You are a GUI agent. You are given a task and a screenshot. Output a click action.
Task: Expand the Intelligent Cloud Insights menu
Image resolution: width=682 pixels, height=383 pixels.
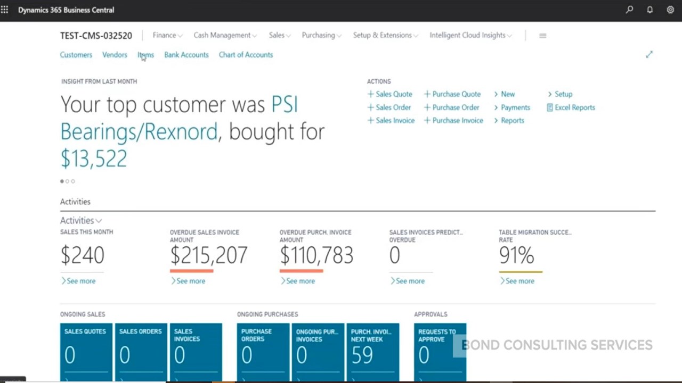[x=470, y=35]
